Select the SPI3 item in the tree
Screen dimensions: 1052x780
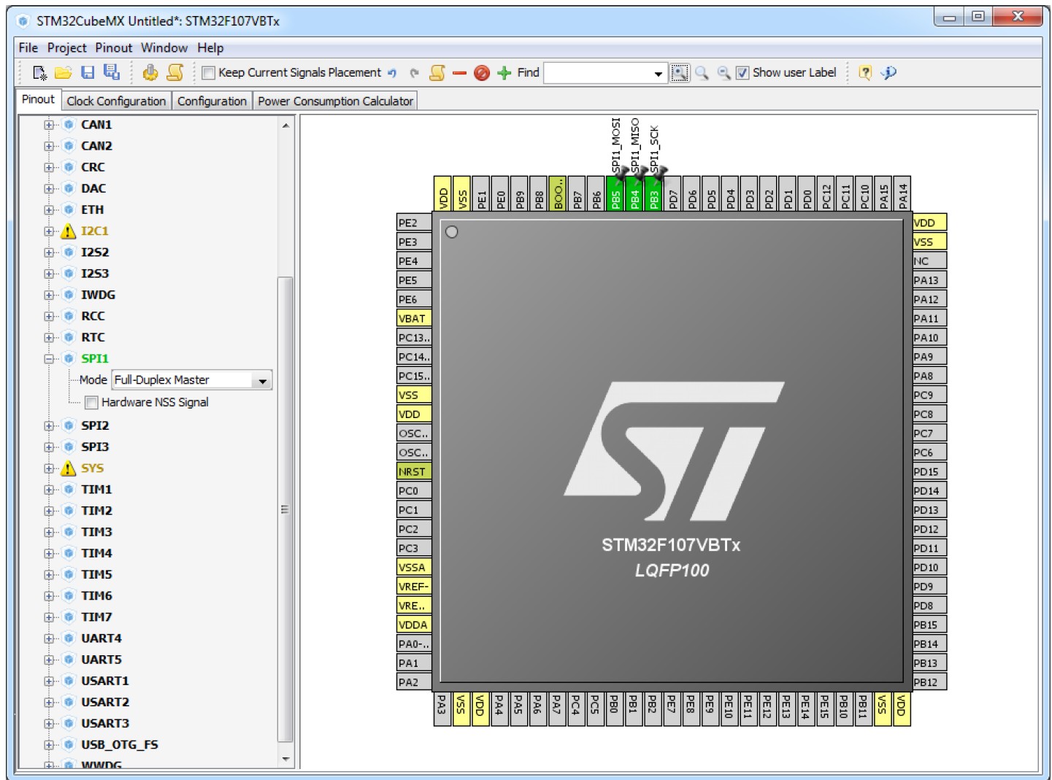(x=95, y=447)
